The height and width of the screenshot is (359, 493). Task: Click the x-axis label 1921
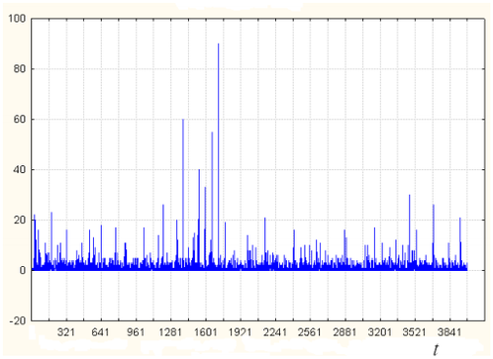[240, 332]
